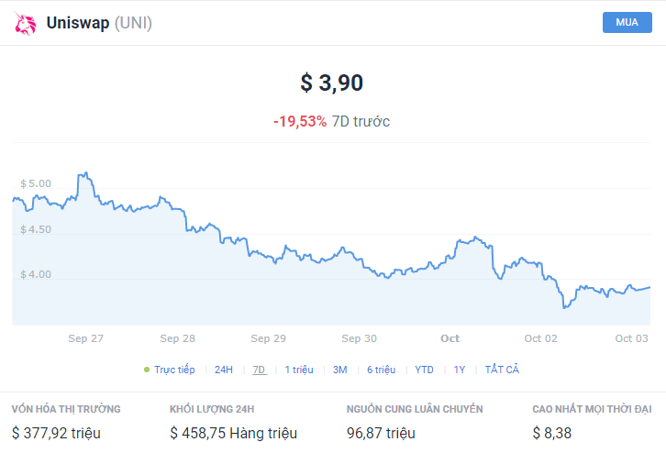Click the Vốn hóa thị trường value
Image resolution: width=666 pixels, height=453 pixels.
click(x=56, y=433)
